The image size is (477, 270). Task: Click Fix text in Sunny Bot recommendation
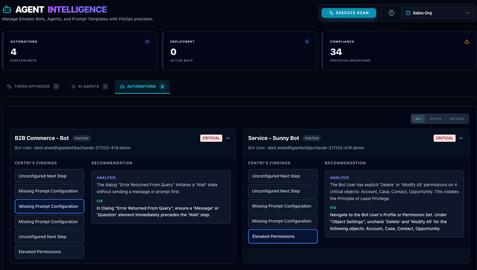[x=388, y=222]
